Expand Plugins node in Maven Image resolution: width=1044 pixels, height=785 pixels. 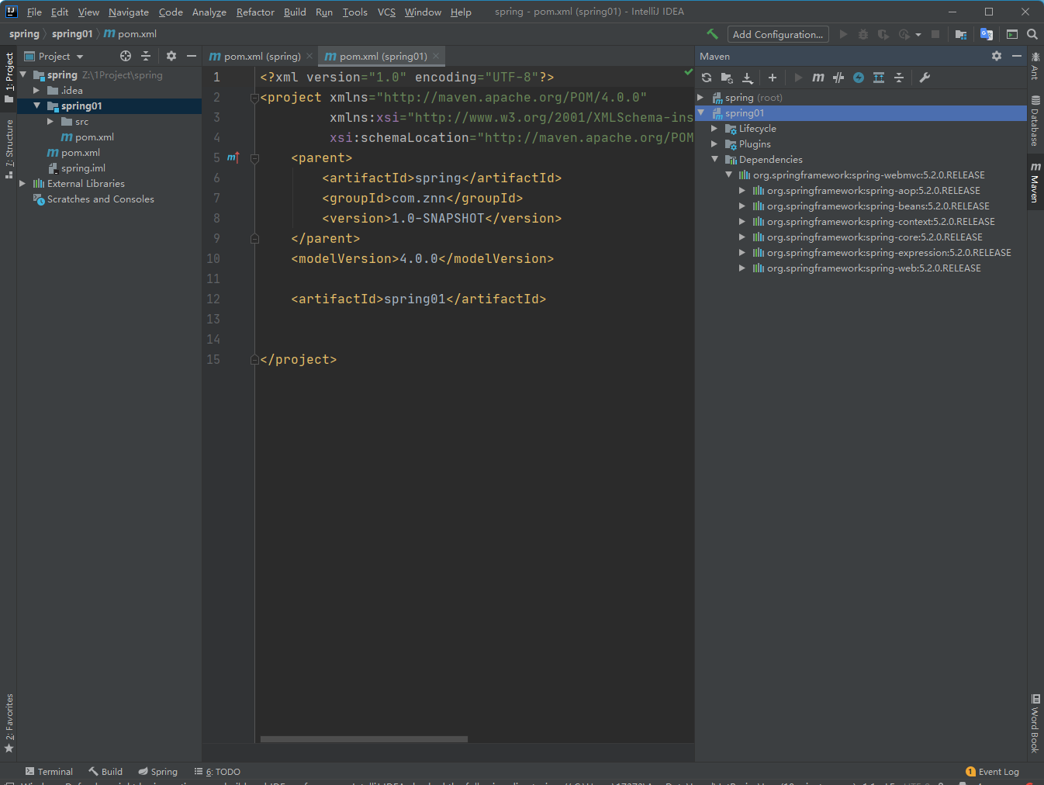click(x=714, y=144)
